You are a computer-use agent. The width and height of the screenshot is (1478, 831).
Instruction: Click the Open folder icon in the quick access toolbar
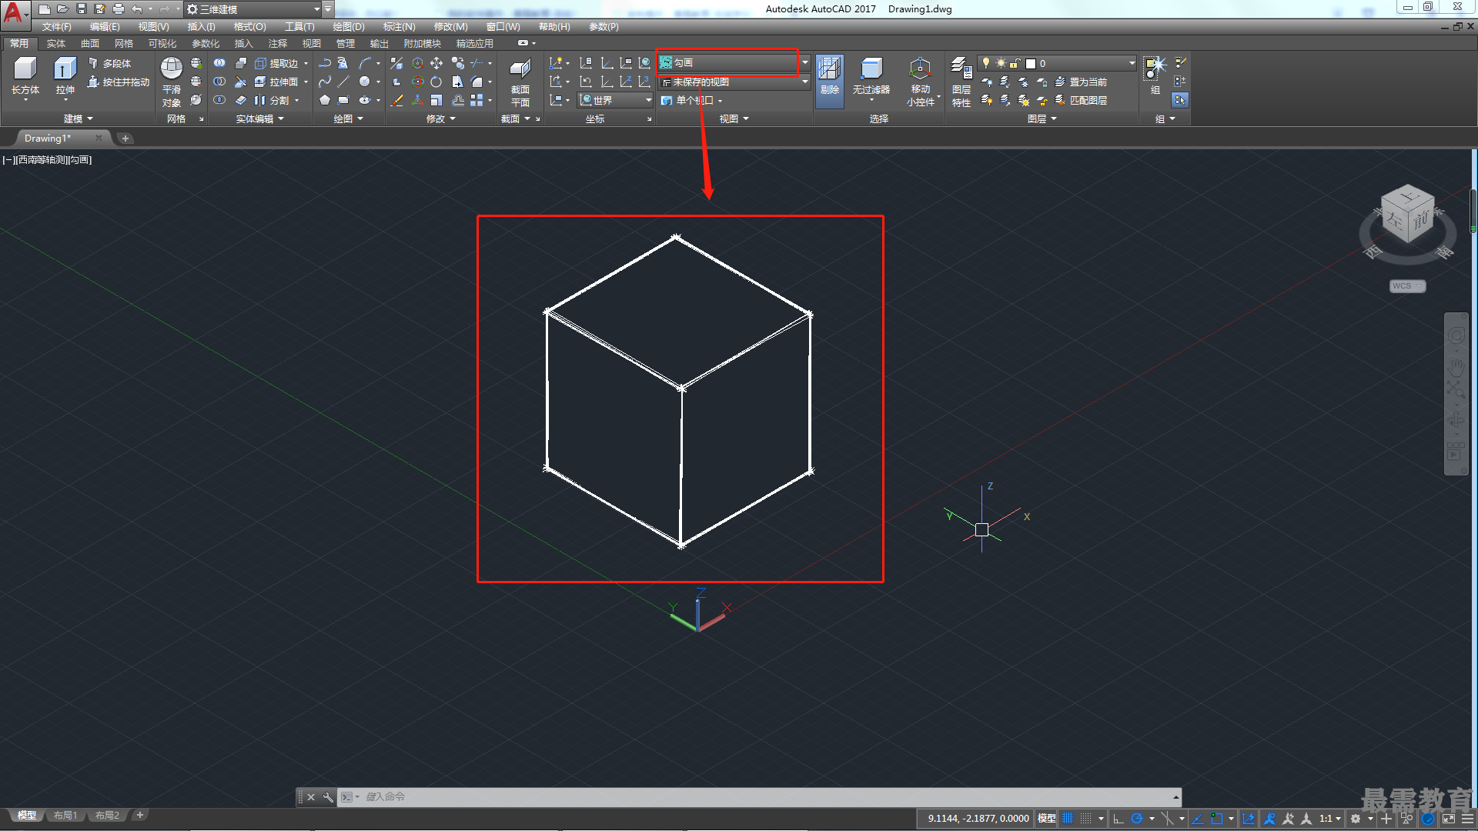[x=63, y=9]
